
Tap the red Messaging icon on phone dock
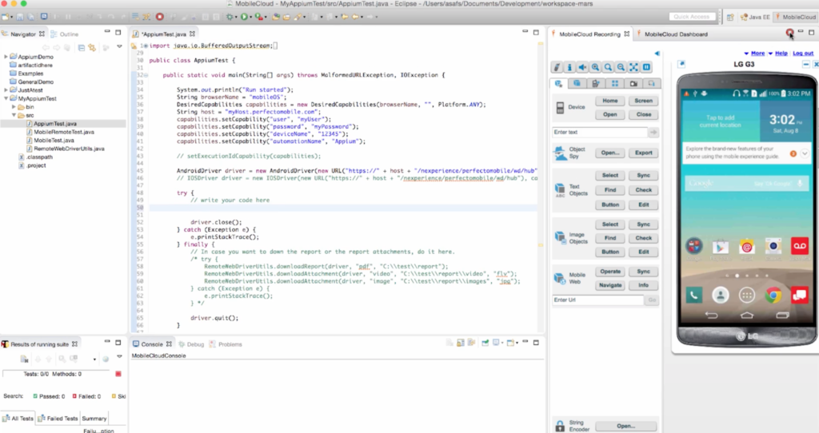[x=800, y=296]
